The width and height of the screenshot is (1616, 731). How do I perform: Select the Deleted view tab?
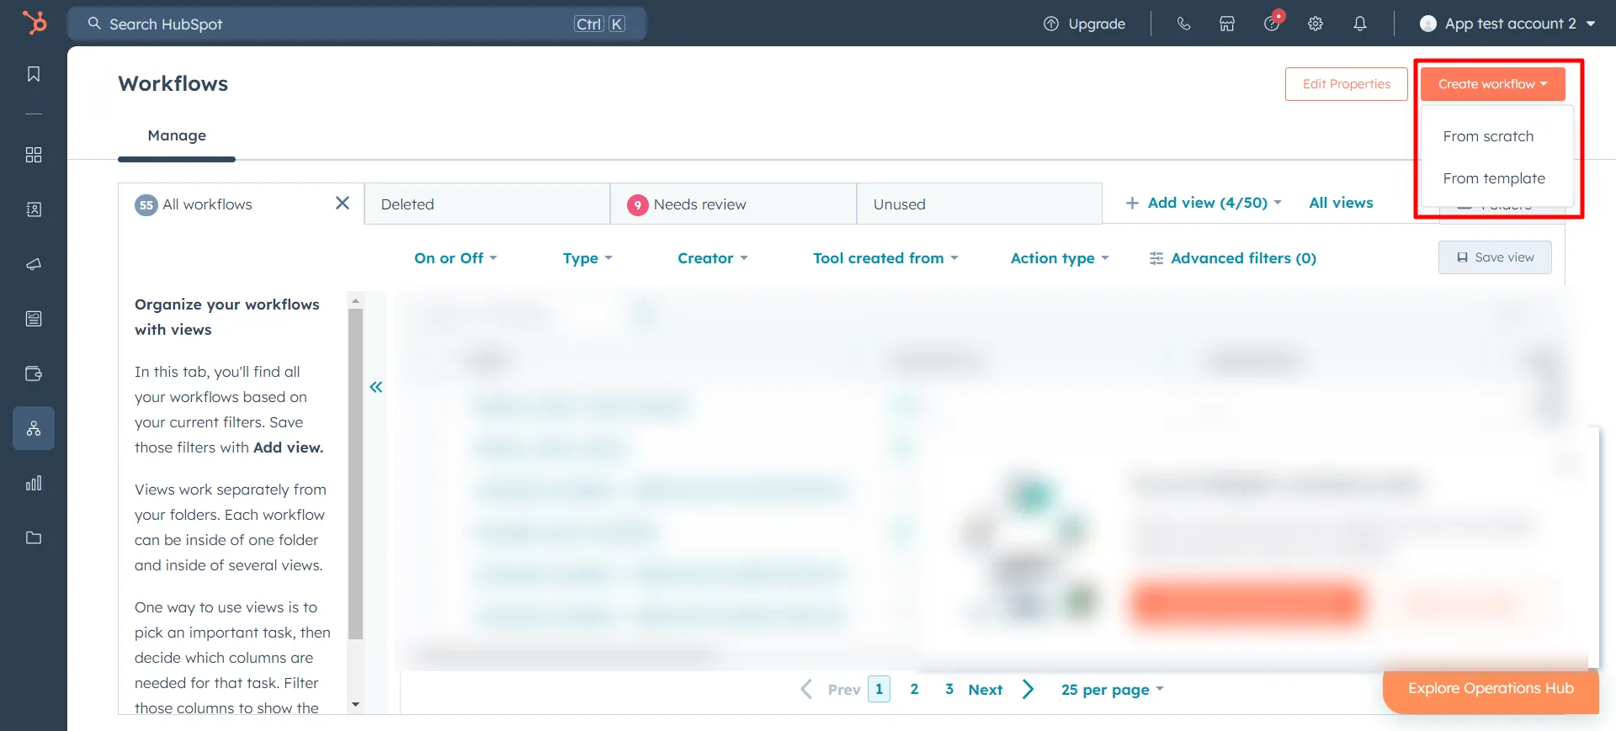(487, 204)
